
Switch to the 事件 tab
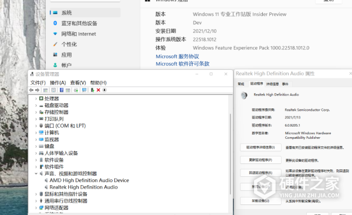point(285,84)
